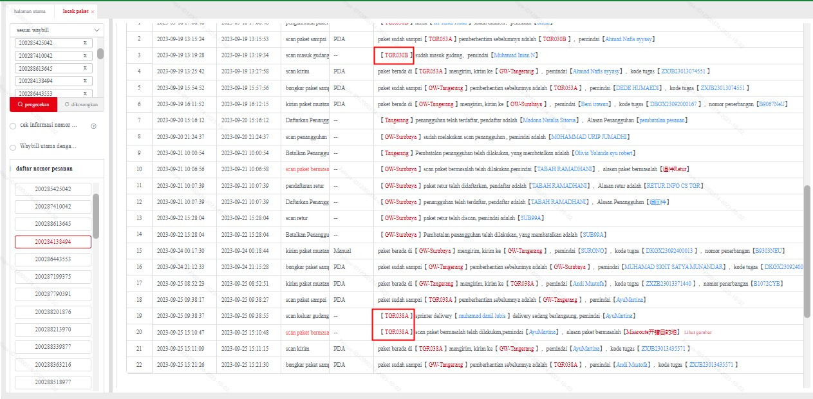813x399 pixels.
Task: Open flight number B9067NeU link
Action: [771, 104]
